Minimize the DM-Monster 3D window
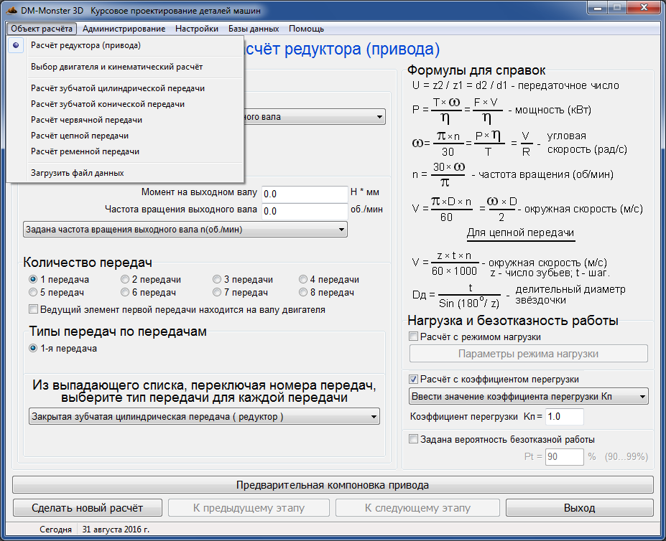This screenshot has width=666, height=541. [x=598, y=7]
